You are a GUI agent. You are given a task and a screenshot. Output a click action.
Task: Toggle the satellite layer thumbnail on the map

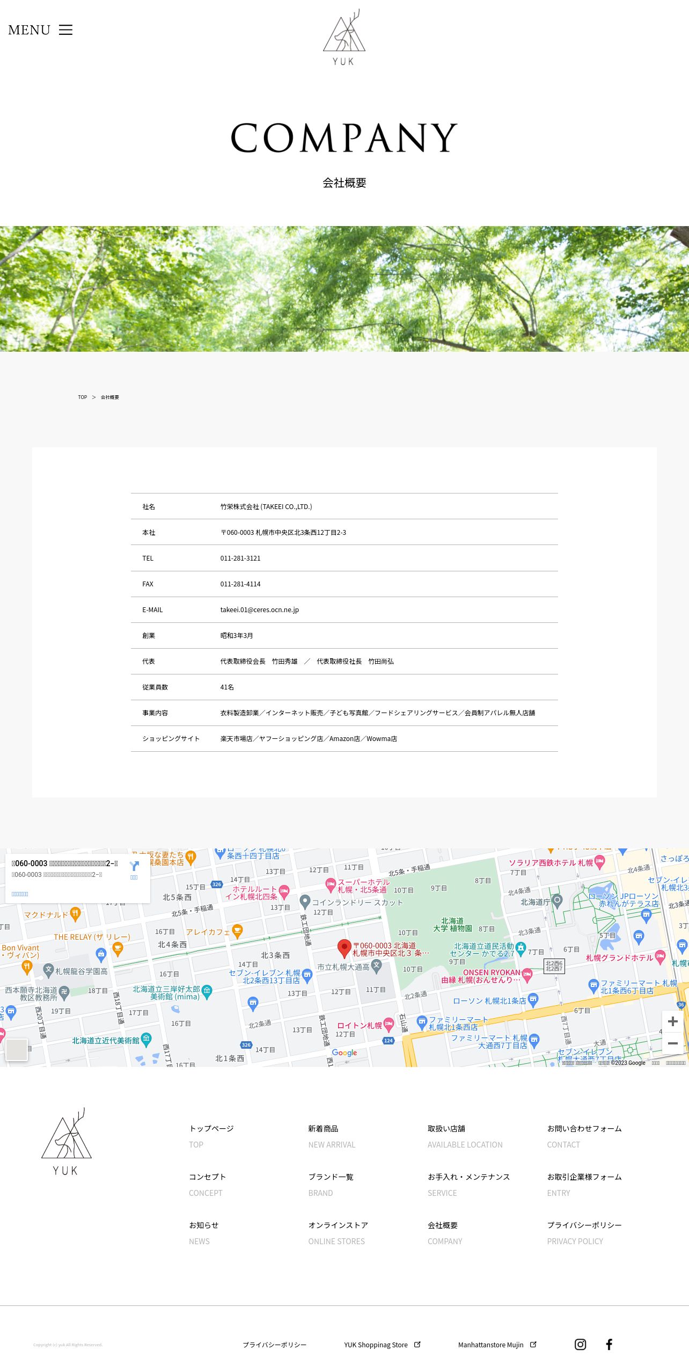point(17,1049)
